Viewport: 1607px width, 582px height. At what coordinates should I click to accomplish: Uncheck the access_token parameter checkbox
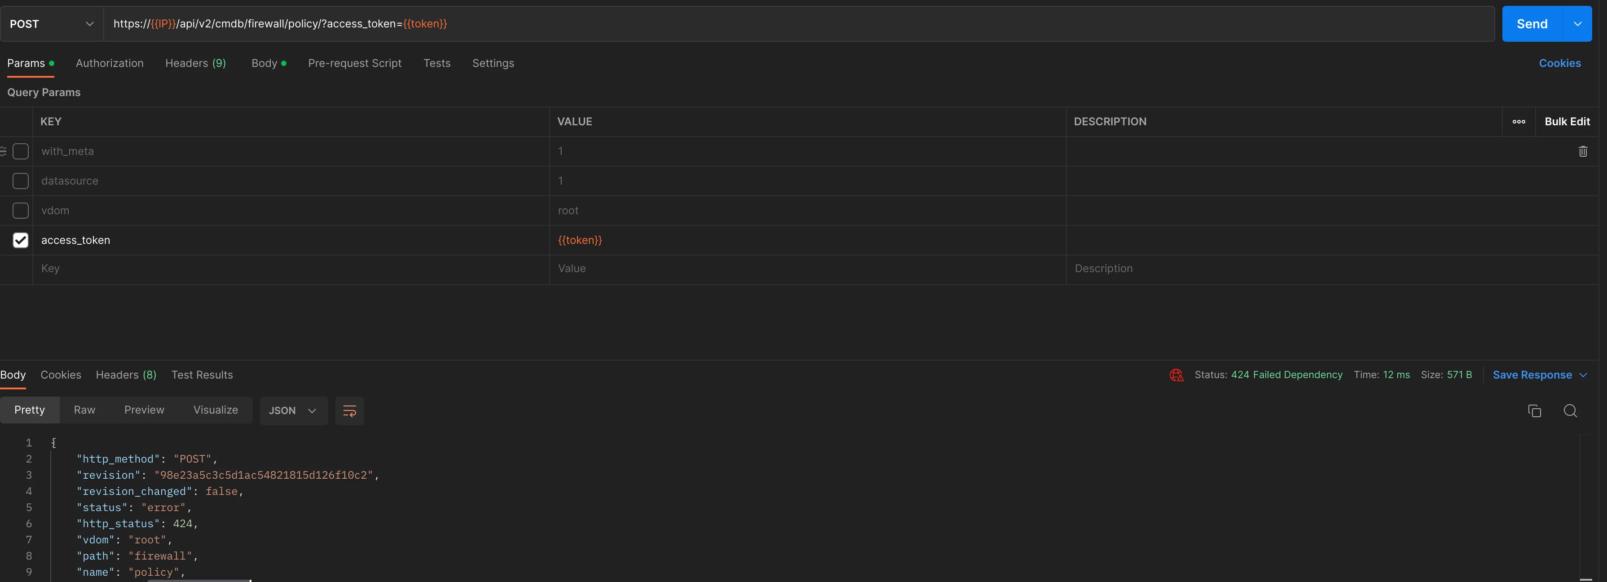[x=21, y=240]
